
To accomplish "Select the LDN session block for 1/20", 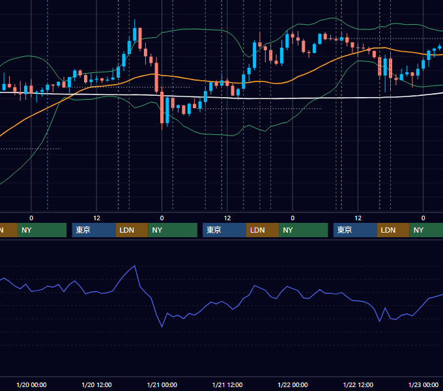I will pyautogui.click(x=132, y=230).
